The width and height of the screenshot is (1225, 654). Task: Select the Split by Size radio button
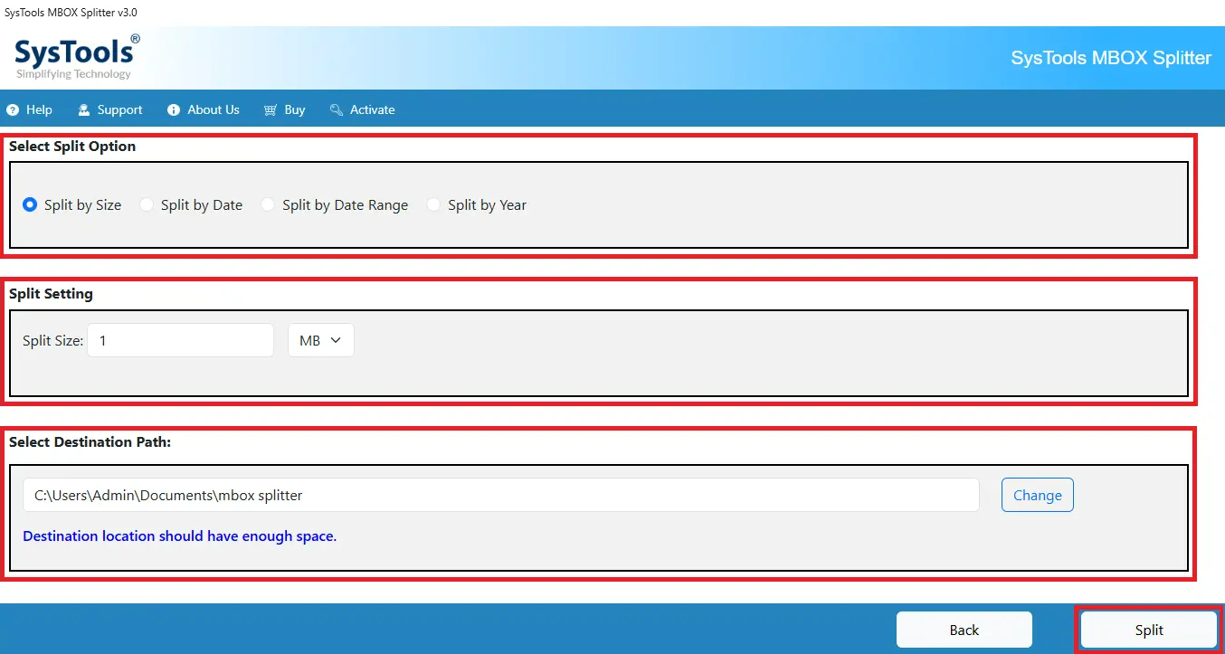point(30,205)
